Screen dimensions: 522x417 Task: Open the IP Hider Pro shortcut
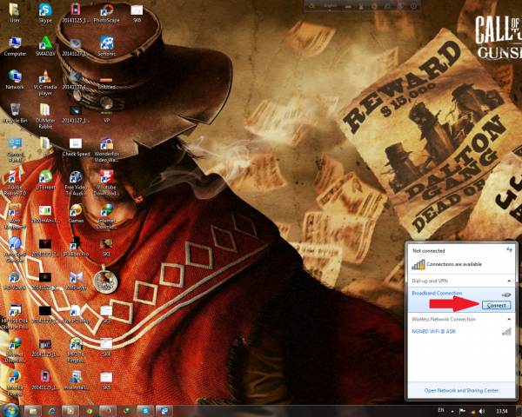(76, 247)
